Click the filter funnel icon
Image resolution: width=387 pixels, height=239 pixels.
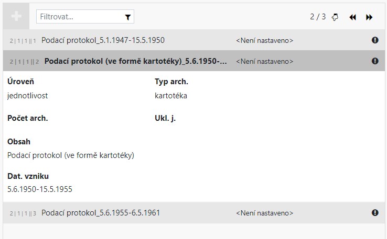tap(128, 17)
